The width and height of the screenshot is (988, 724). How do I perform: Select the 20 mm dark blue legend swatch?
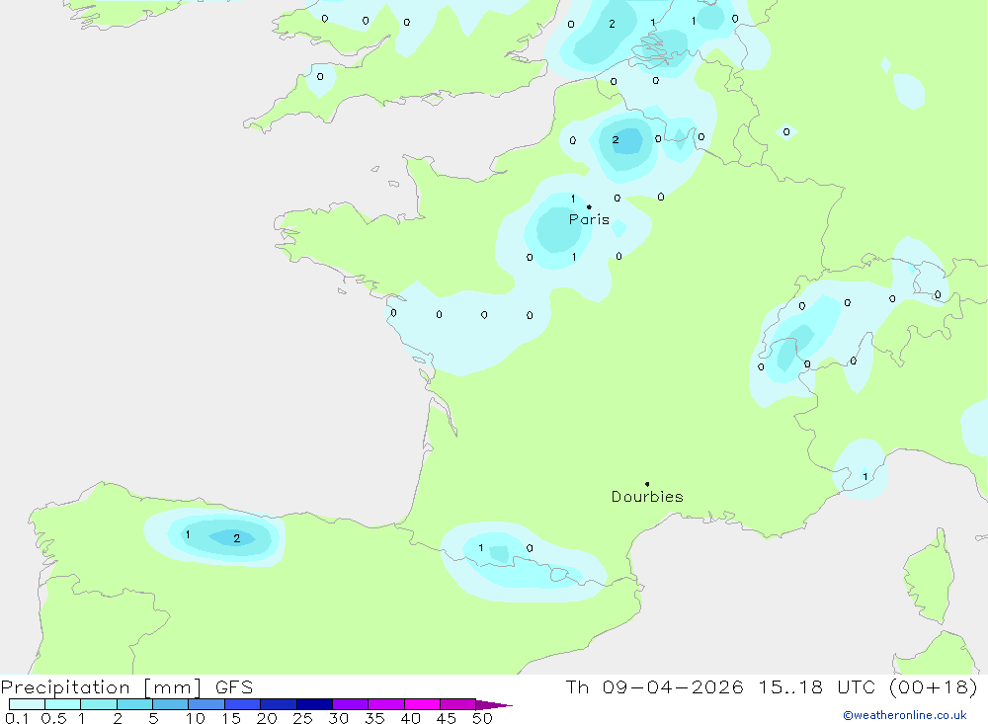pos(278,704)
